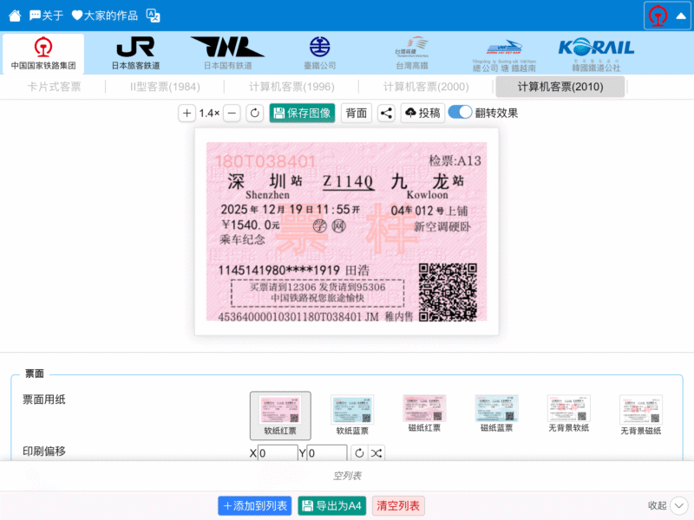The width and height of the screenshot is (694, 520).
Task: Click 添加到列表 add to list button
Action: point(255,505)
